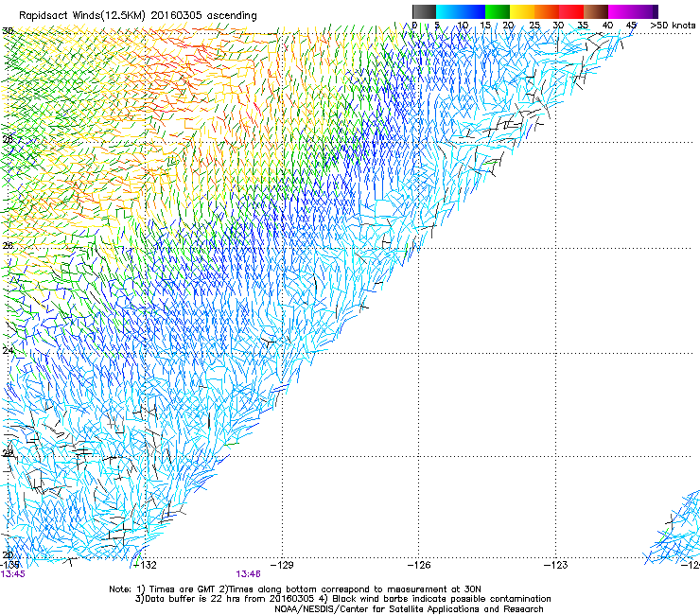The height and width of the screenshot is (615, 700).
Task: Click the '-126' longitude label
Action: 419,565
